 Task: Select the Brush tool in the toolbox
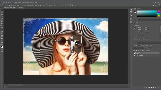tap(2, 21)
